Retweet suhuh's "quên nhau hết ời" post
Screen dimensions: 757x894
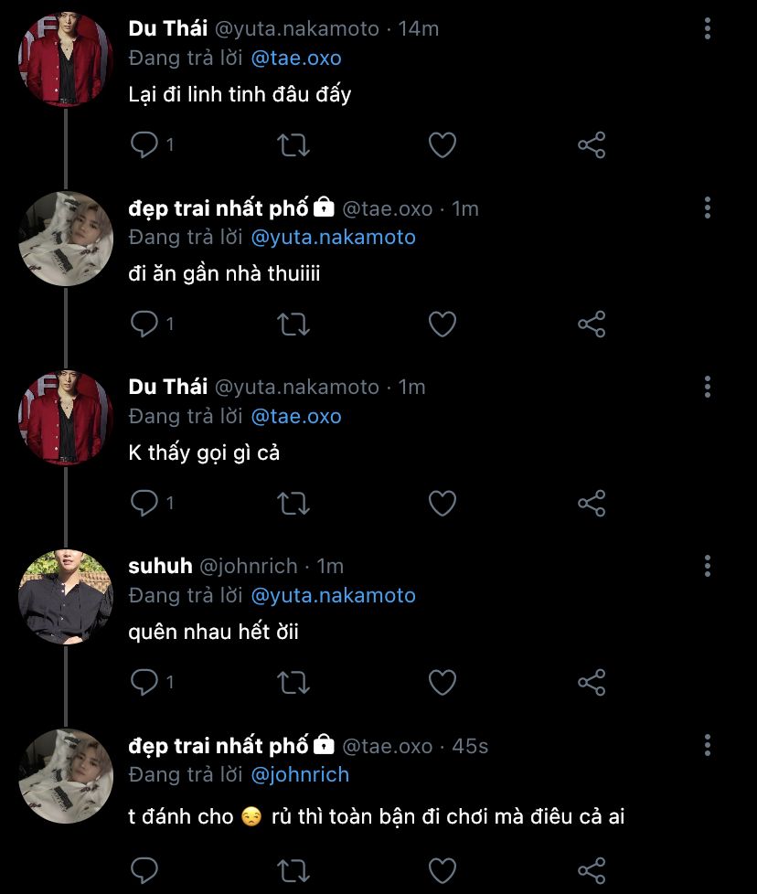tap(293, 682)
